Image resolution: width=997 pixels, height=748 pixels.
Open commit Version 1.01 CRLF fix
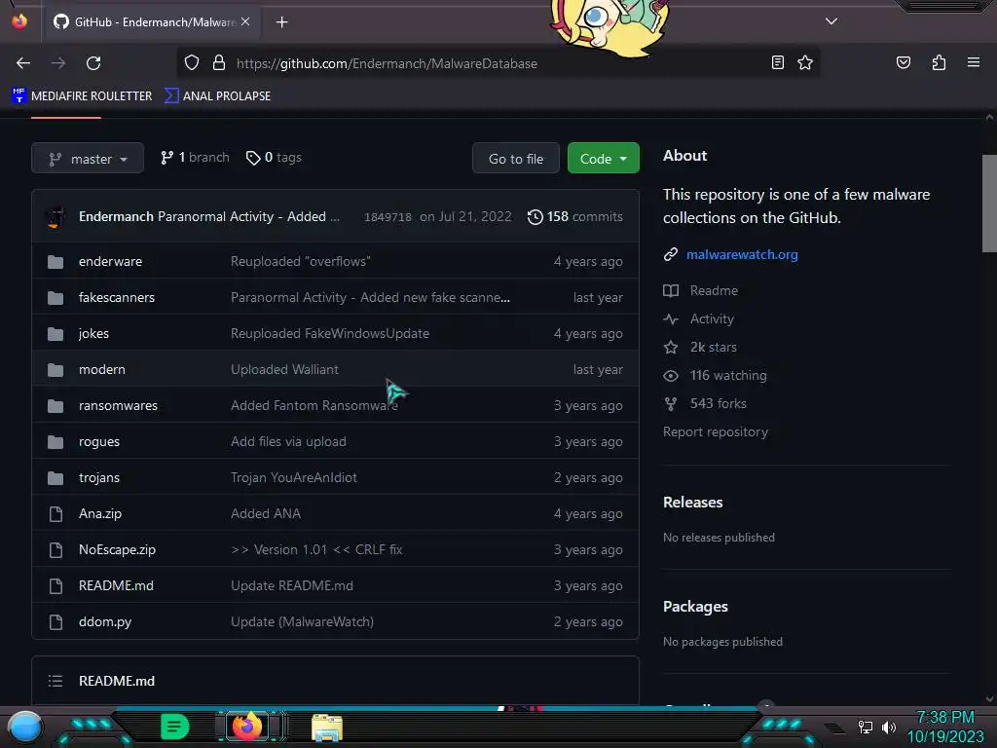316,549
